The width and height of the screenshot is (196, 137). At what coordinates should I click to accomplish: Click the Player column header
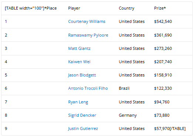coord(74,8)
